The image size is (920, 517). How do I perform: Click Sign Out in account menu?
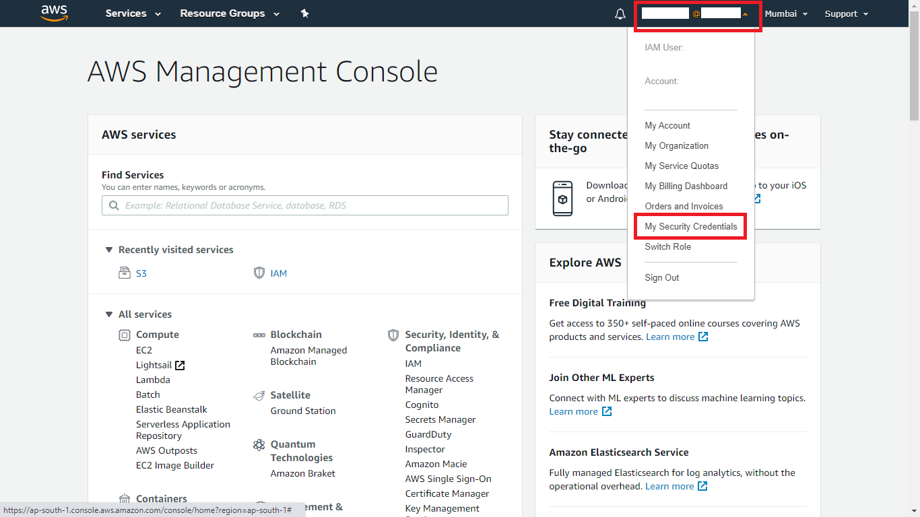pyautogui.click(x=662, y=277)
